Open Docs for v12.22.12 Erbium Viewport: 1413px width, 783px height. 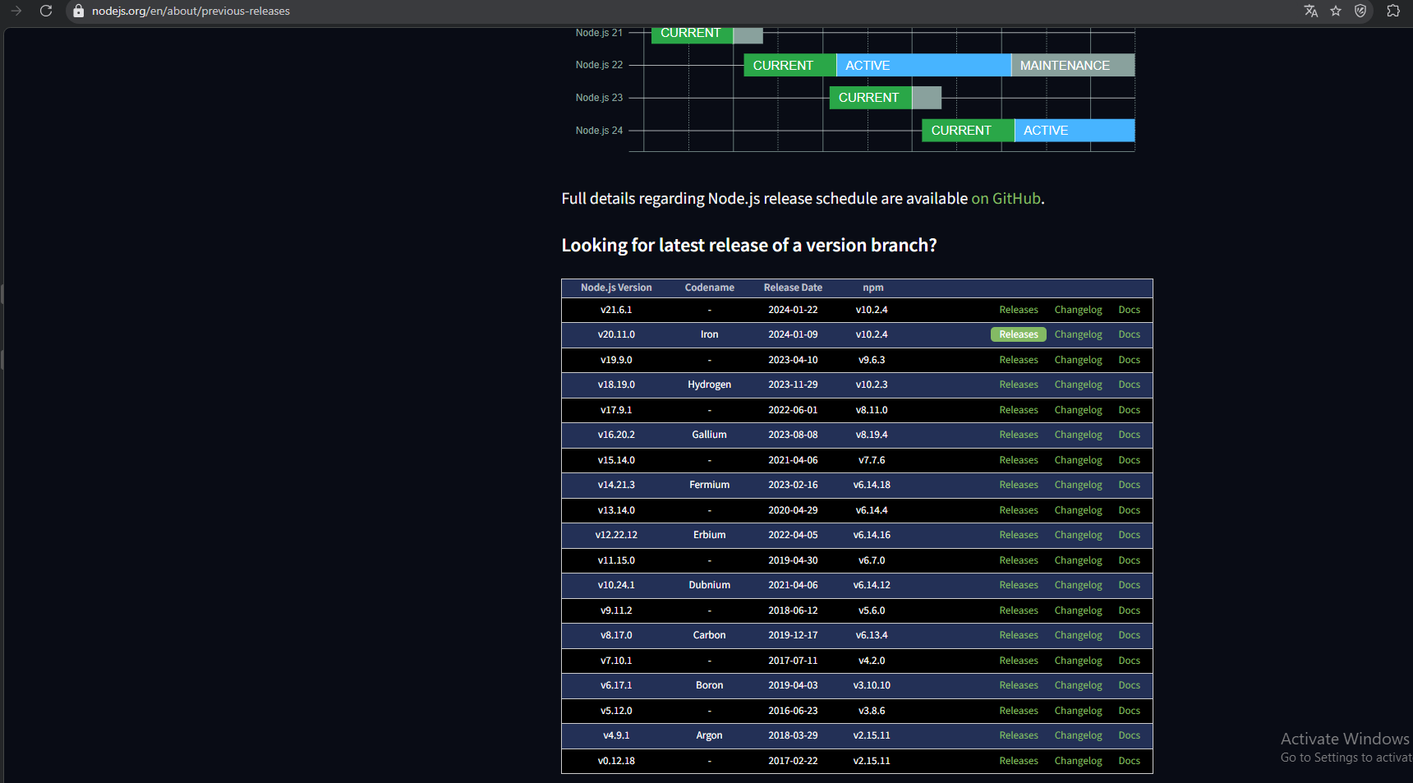(1130, 535)
